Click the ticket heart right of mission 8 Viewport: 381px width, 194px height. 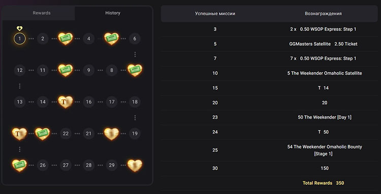pos(135,70)
